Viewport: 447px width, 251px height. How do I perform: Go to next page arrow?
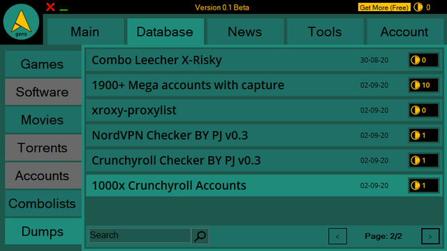(430, 236)
